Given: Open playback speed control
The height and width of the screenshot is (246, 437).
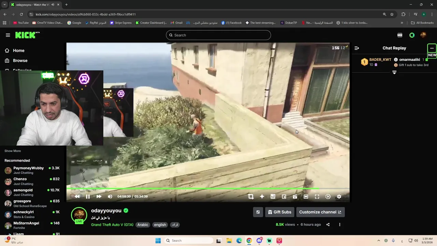Looking at the screenshot, I should [x=328, y=196].
